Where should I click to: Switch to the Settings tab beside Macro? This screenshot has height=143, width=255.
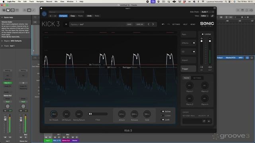[x=197, y=78]
